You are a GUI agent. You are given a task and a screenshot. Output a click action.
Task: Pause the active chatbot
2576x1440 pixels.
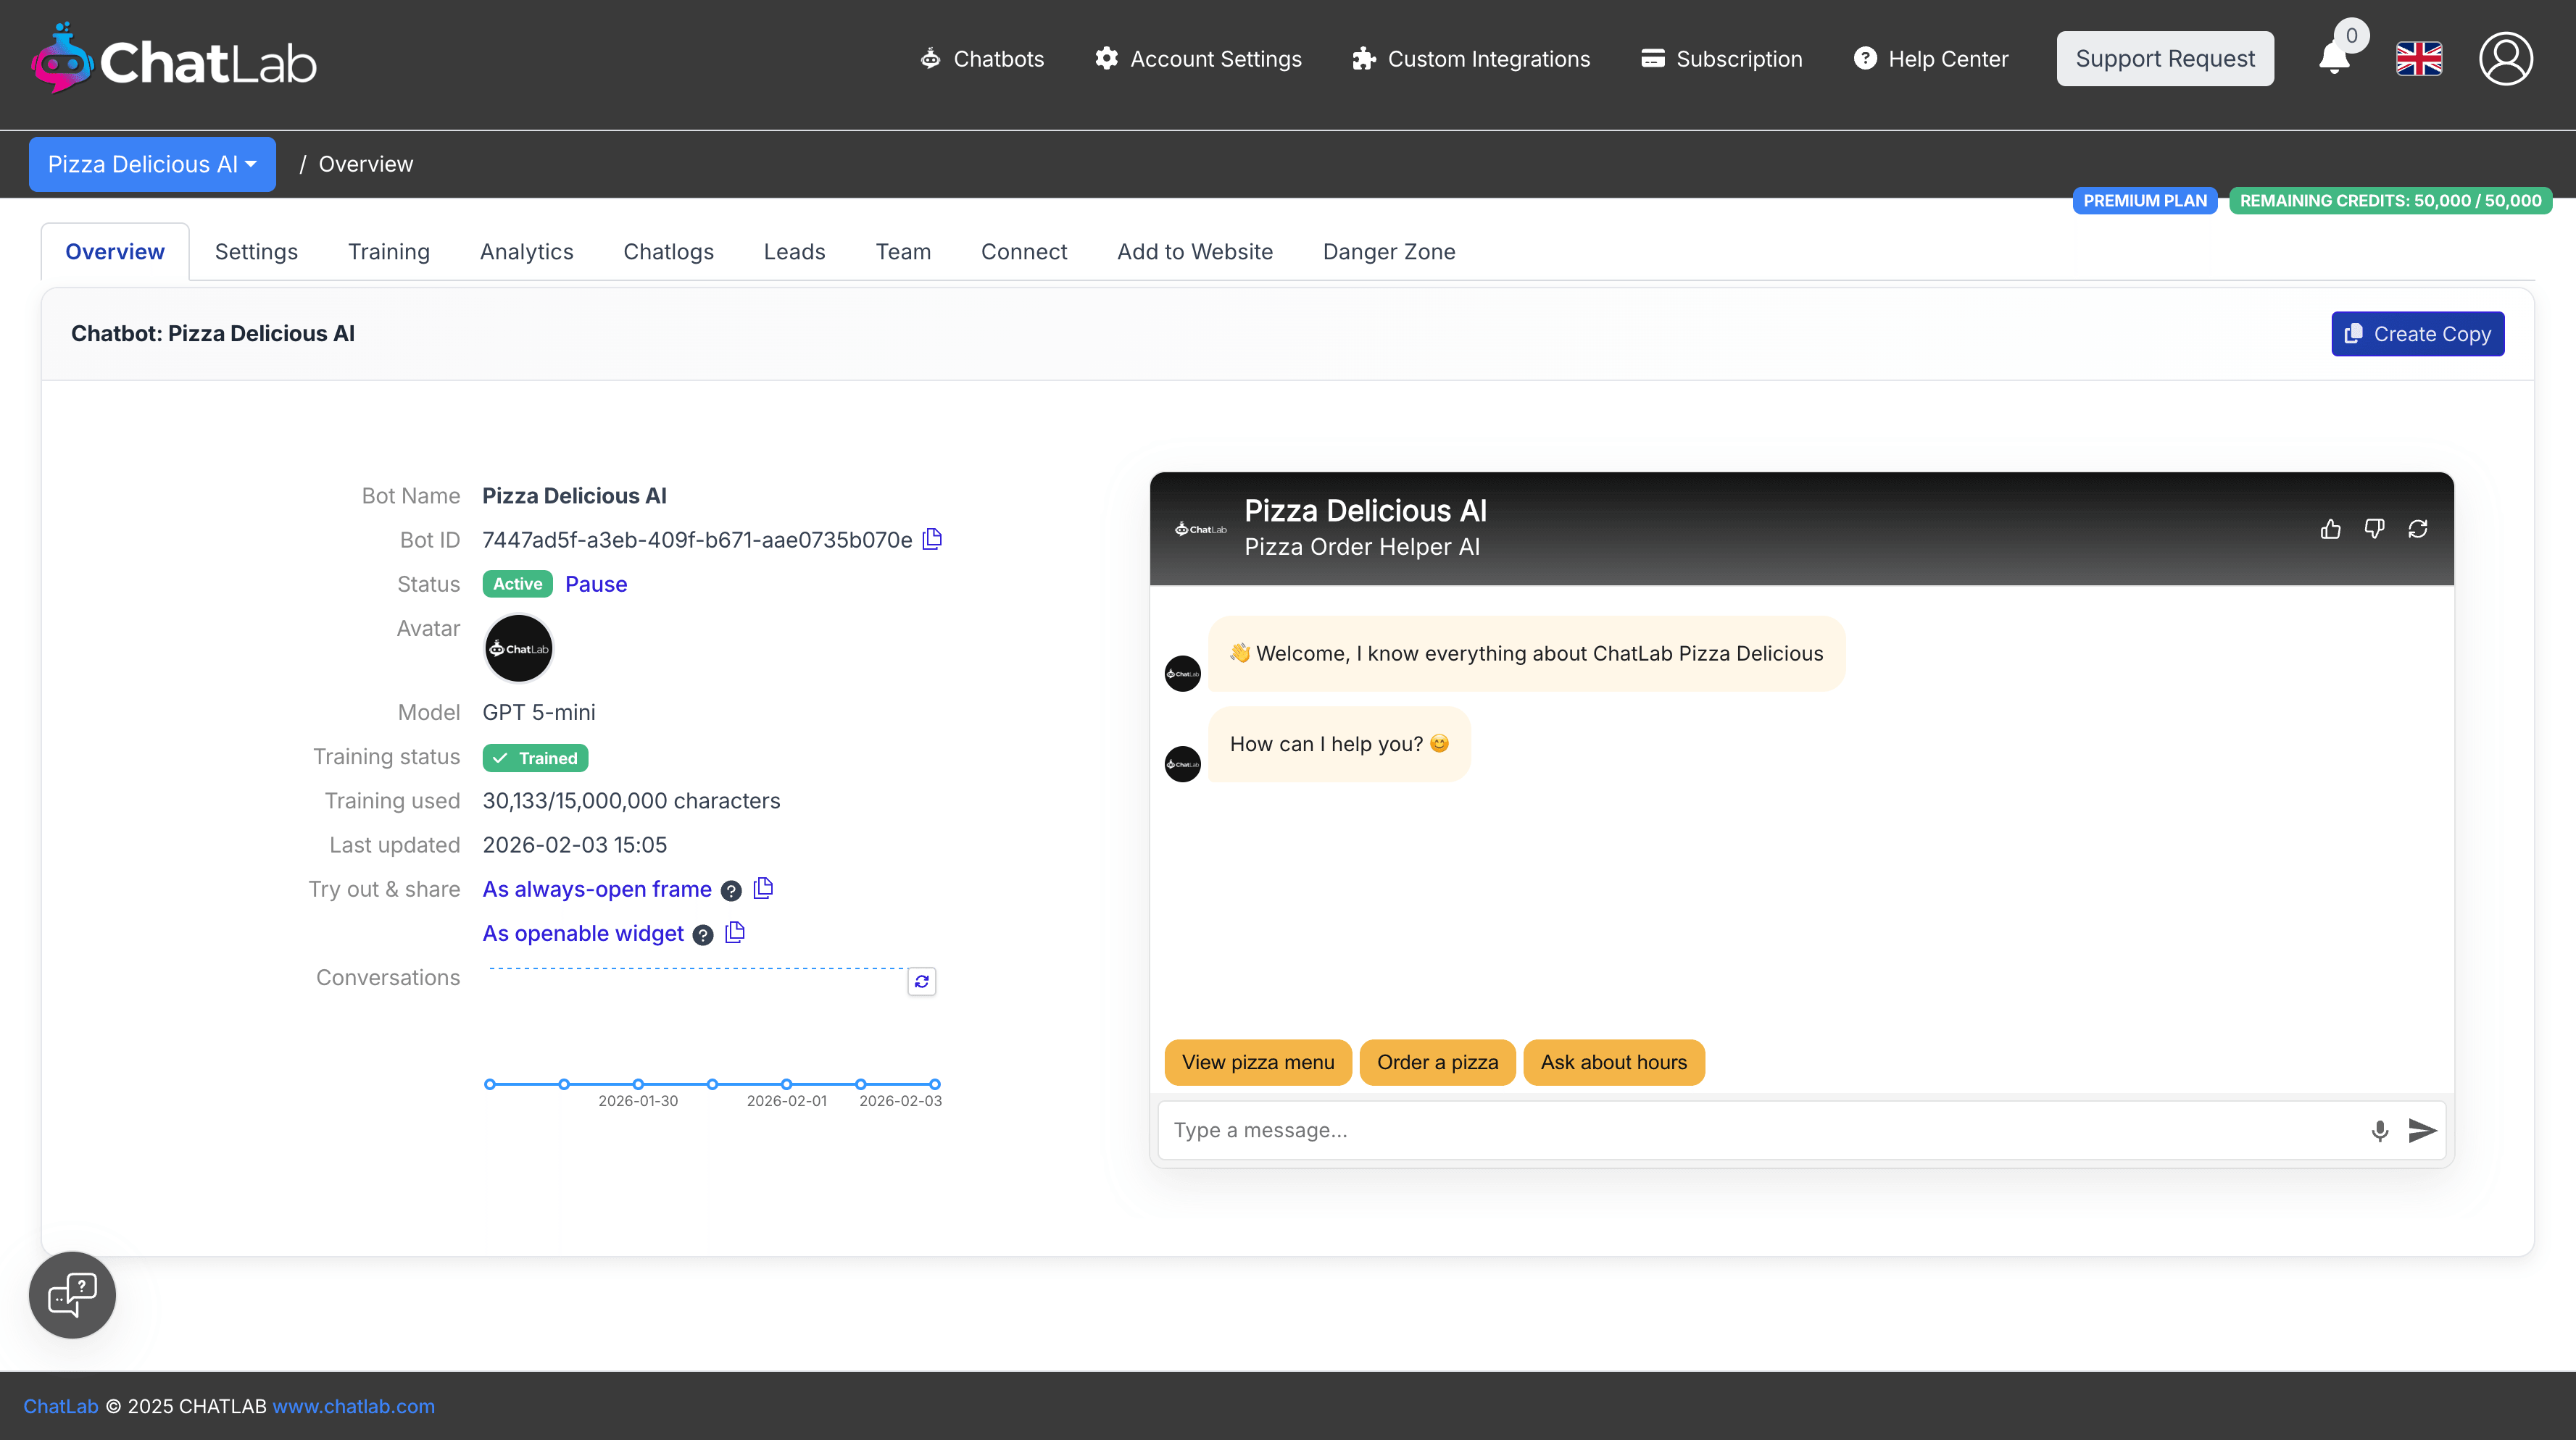point(596,585)
